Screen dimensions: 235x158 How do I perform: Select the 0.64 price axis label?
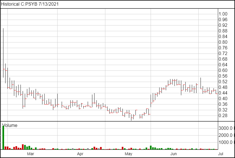(x=223, y=65)
